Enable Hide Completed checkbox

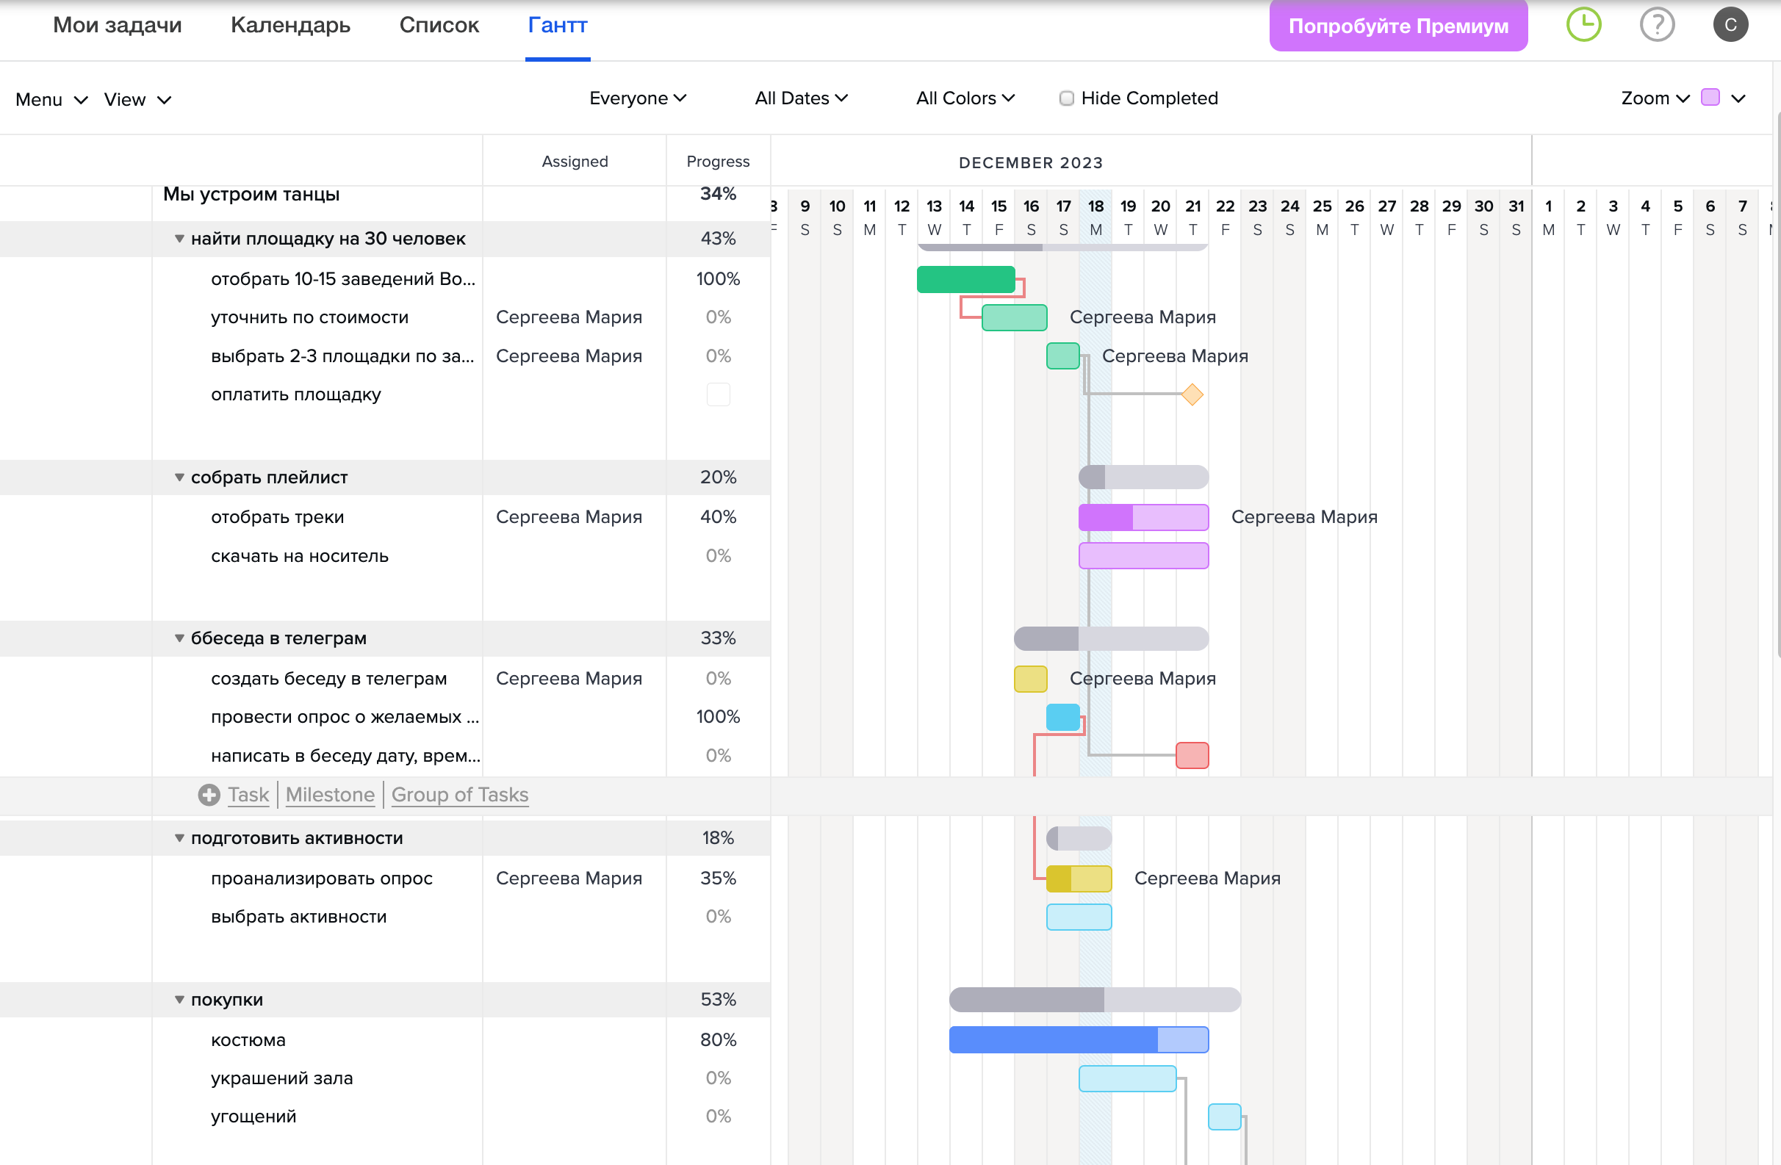(1066, 98)
